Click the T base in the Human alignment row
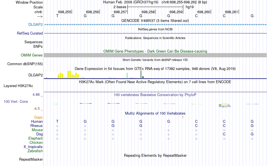Viewport: 267px width, 166px height. (x=57, y=121)
